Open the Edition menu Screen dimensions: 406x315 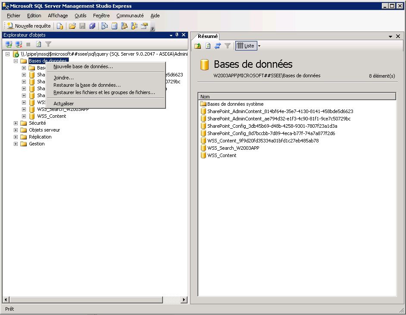click(34, 16)
